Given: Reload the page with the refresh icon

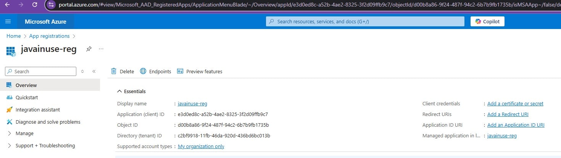Looking at the screenshot, I should [x=35, y=5].
